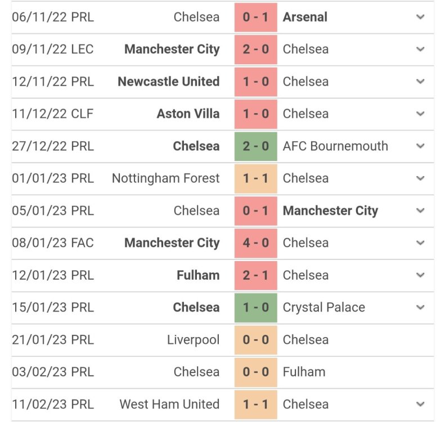This screenshot has width=445, height=422.
Task: Open the West Ham United team link
Action: point(169,404)
